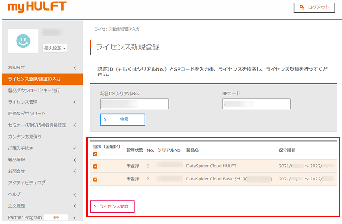The image size is (342, 224).
Task: Select 評価版ダウンロード in the sidebar
Action: tap(27, 114)
